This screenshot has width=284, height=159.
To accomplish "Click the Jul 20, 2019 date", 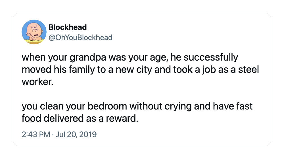I will pos(76,135).
